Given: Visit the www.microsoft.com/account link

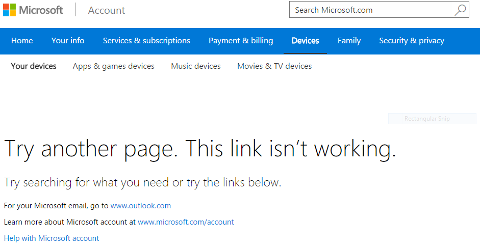Looking at the screenshot, I should 186,222.
